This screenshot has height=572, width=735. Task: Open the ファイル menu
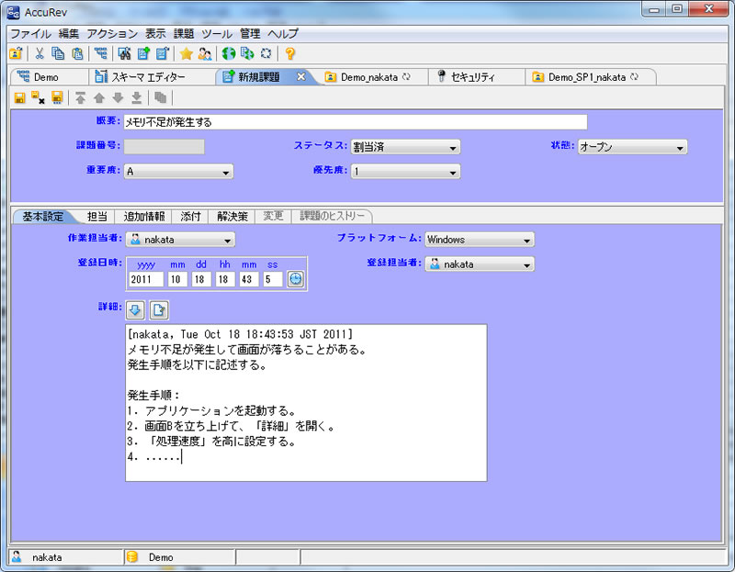(x=31, y=34)
